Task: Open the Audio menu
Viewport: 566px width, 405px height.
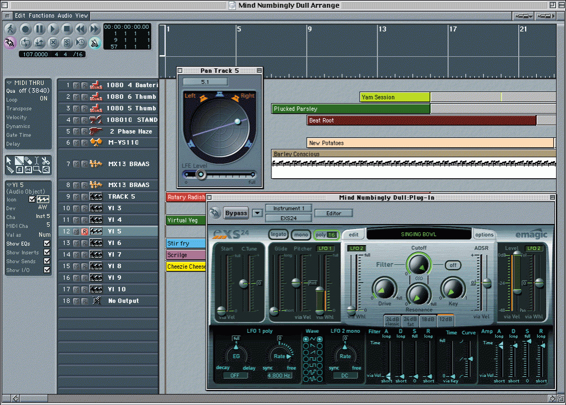Action: 65,16
